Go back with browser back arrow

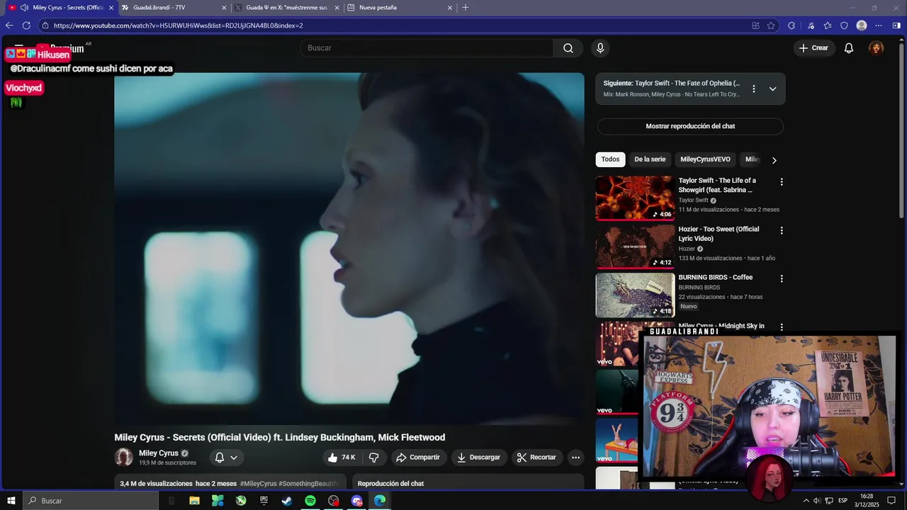9,25
